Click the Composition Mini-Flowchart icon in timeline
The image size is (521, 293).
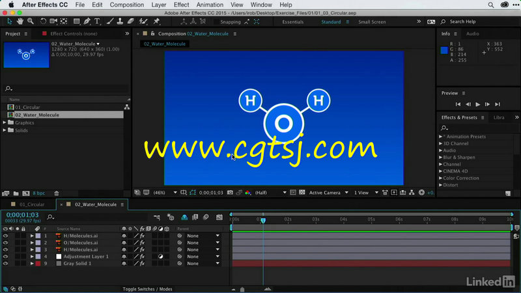[x=157, y=217]
